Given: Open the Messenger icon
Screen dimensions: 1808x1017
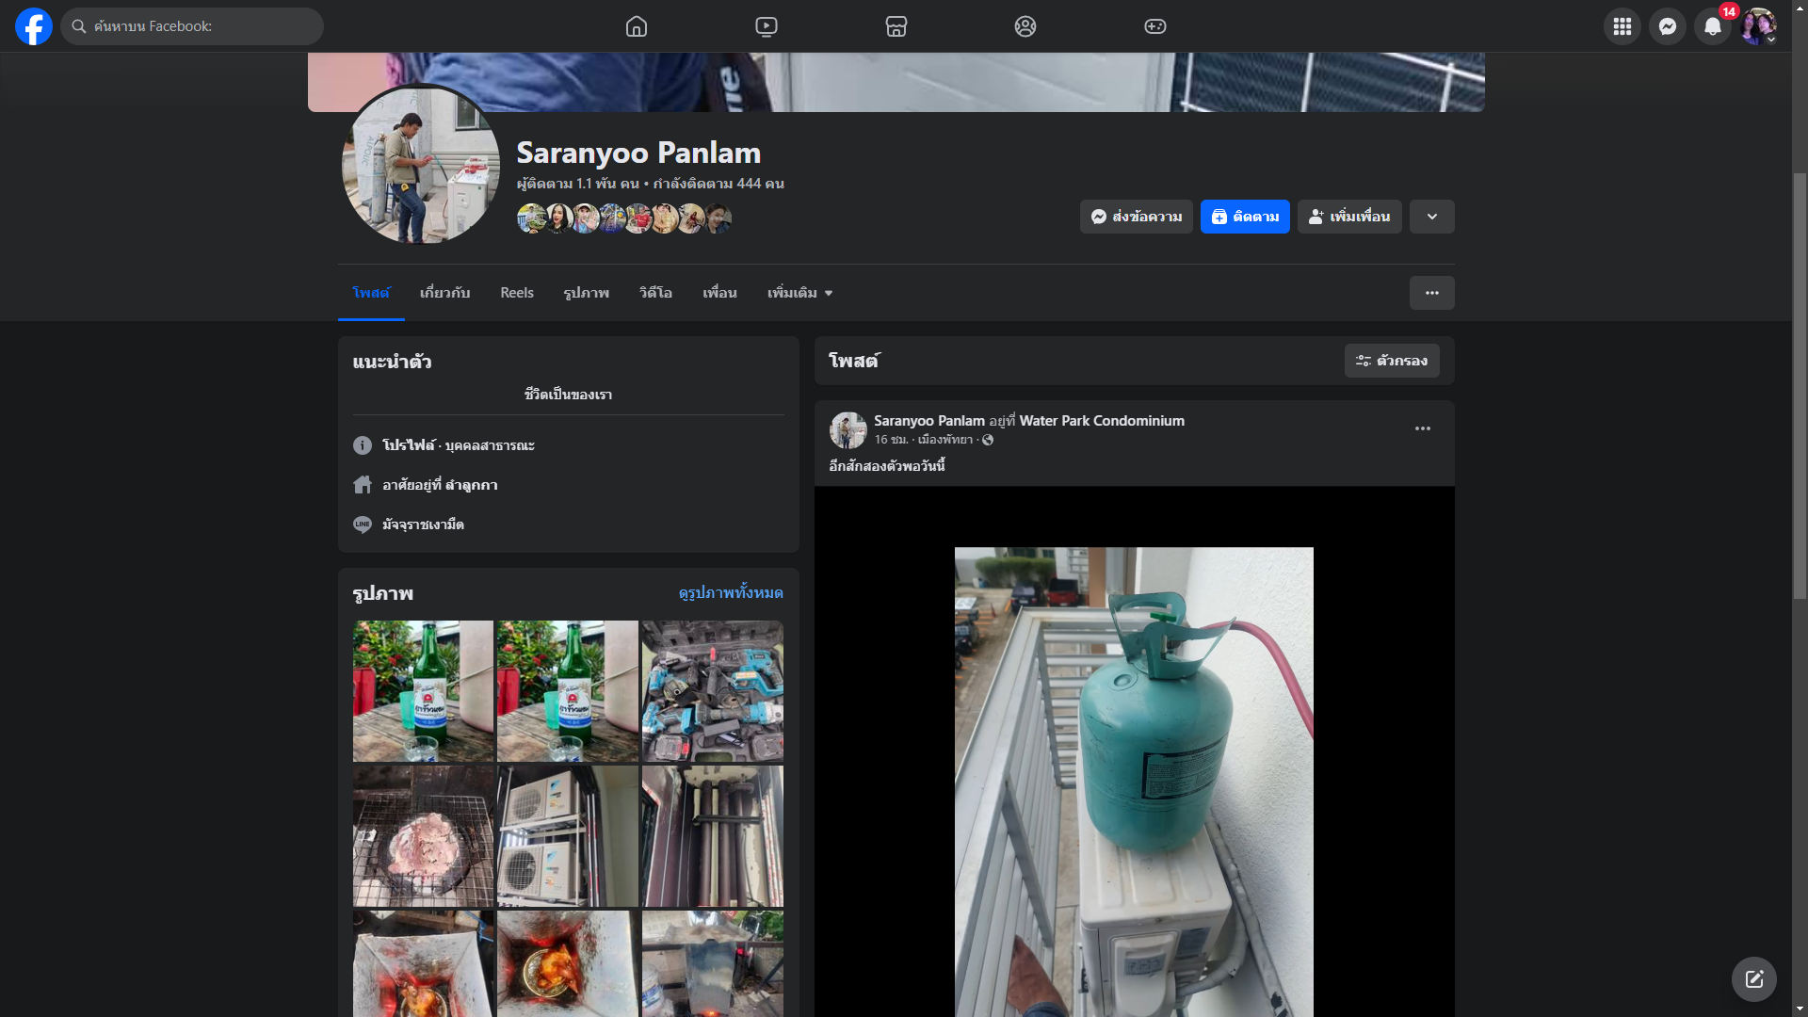Looking at the screenshot, I should pyautogui.click(x=1667, y=26).
